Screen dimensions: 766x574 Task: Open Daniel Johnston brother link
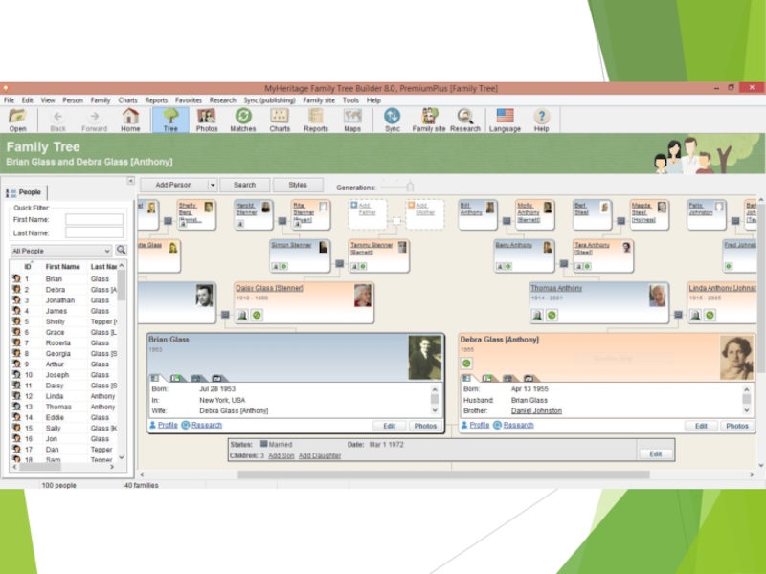click(536, 411)
